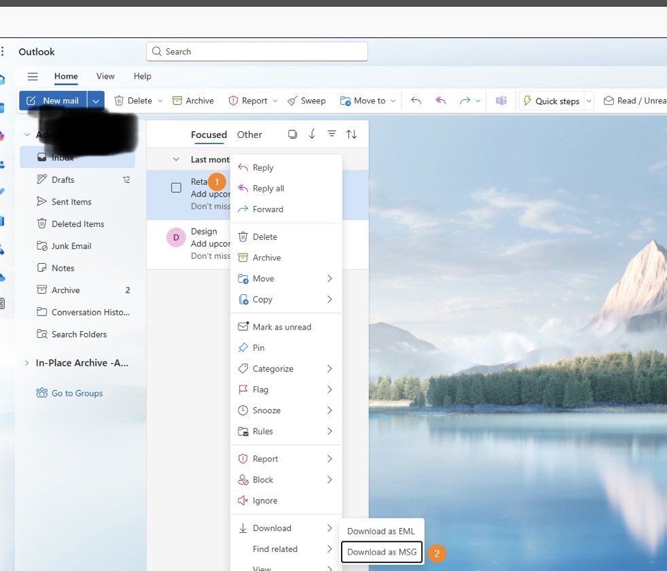Choose Download as EML
Screen dimensions: 667x571
381,532
